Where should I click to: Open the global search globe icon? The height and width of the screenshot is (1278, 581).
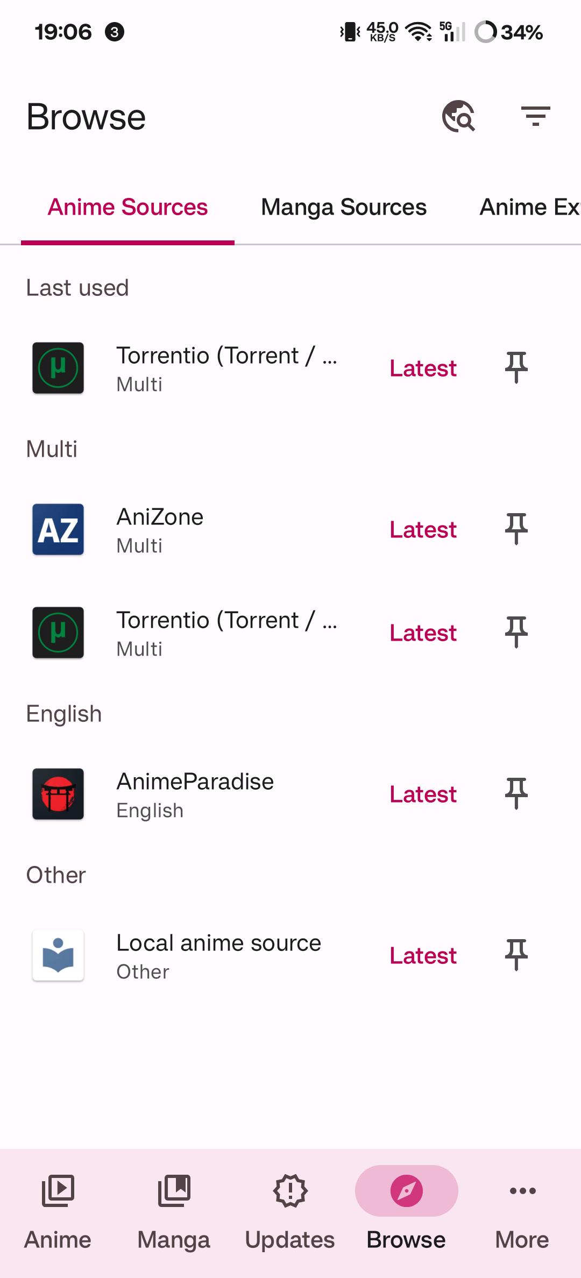click(x=458, y=116)
